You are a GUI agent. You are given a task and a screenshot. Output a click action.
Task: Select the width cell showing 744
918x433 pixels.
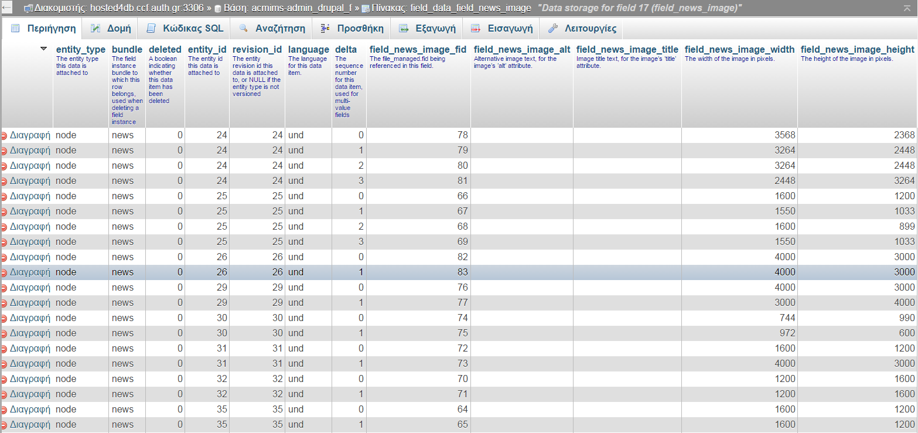click(x=739, y=318)
